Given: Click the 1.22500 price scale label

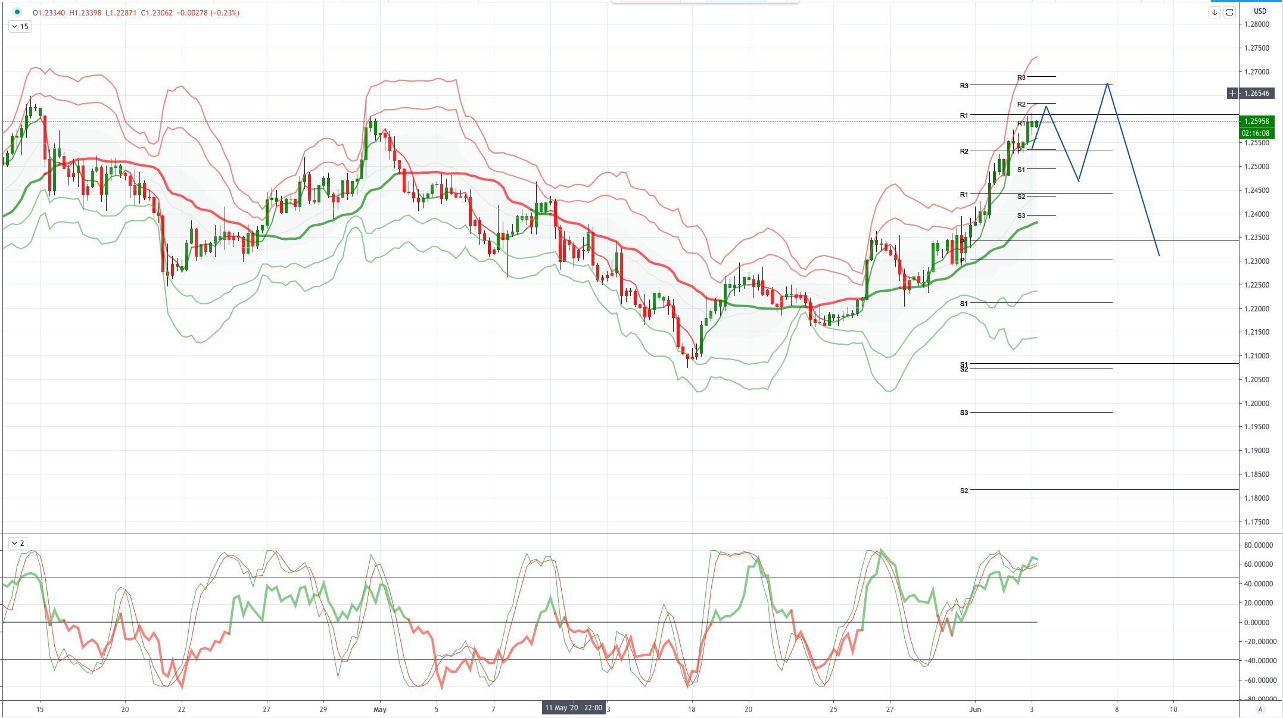Looking at the screenshot, I should pos(1257,285).
